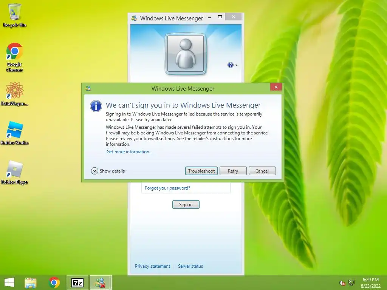Open the Windows Start button
This screenshot has width=387, height=290.
(9, 282)
